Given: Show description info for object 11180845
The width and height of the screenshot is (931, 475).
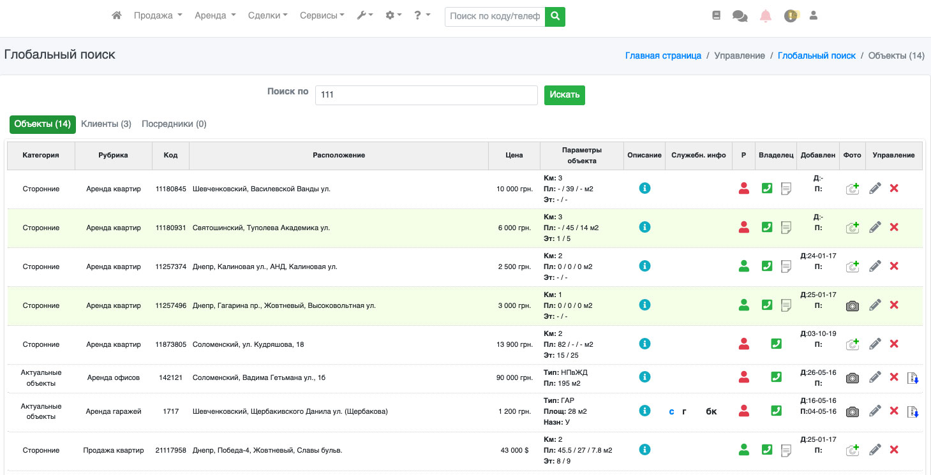Looking at the screenshot, I should tap(644, 189).
